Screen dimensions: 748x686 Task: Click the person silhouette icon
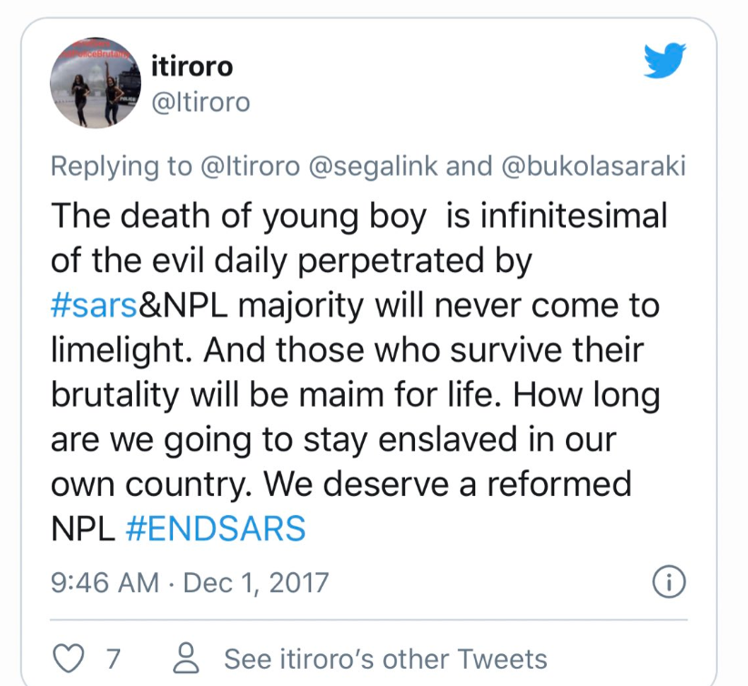coord(186,658)
